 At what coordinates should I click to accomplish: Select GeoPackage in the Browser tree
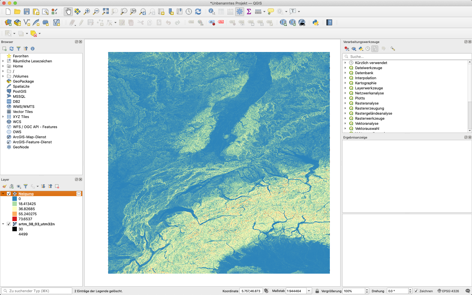23,81
